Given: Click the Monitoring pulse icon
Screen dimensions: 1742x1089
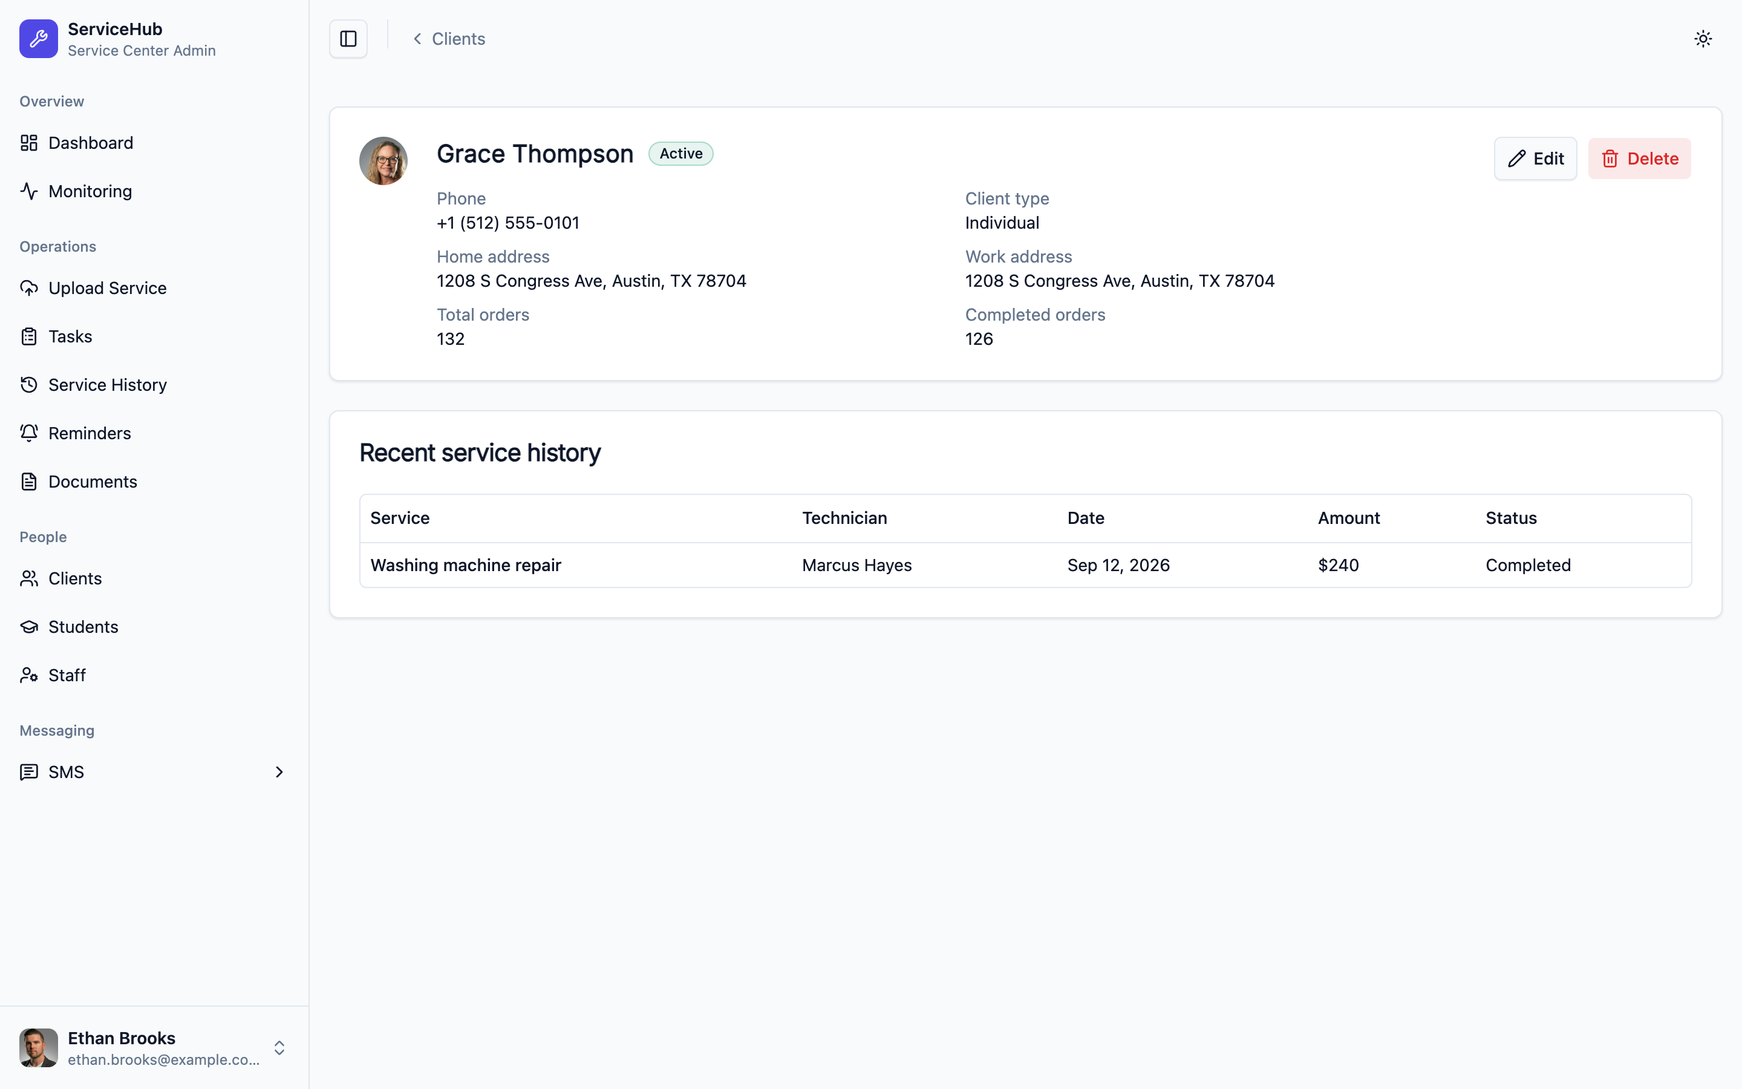Looking at the screenshot, I should (29, 191).
